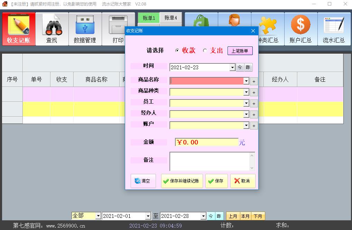
Task: Click the status bar datetime 2021-02-23 09:04:59
Action: 156,226
